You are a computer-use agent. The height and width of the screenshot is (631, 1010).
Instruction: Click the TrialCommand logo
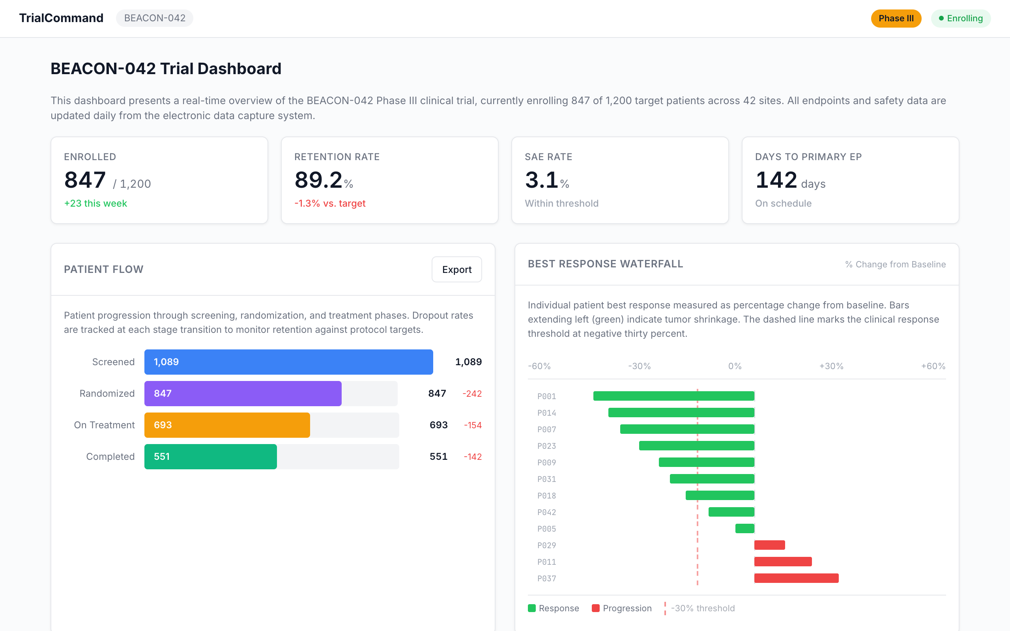point(62,18)
